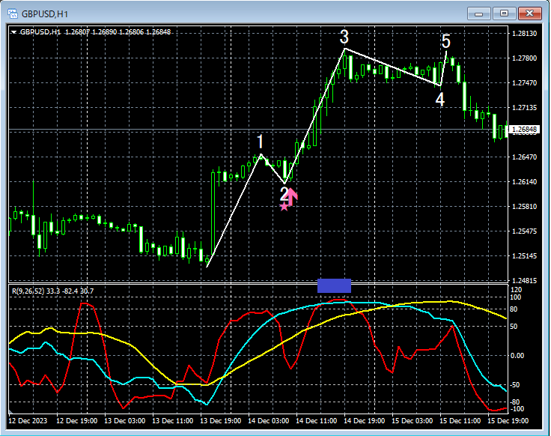This screenshot has width=551, height=436.
Task: Click the 1.26470 price scale value
Action: pyautogui.click(x=525, y=157)
